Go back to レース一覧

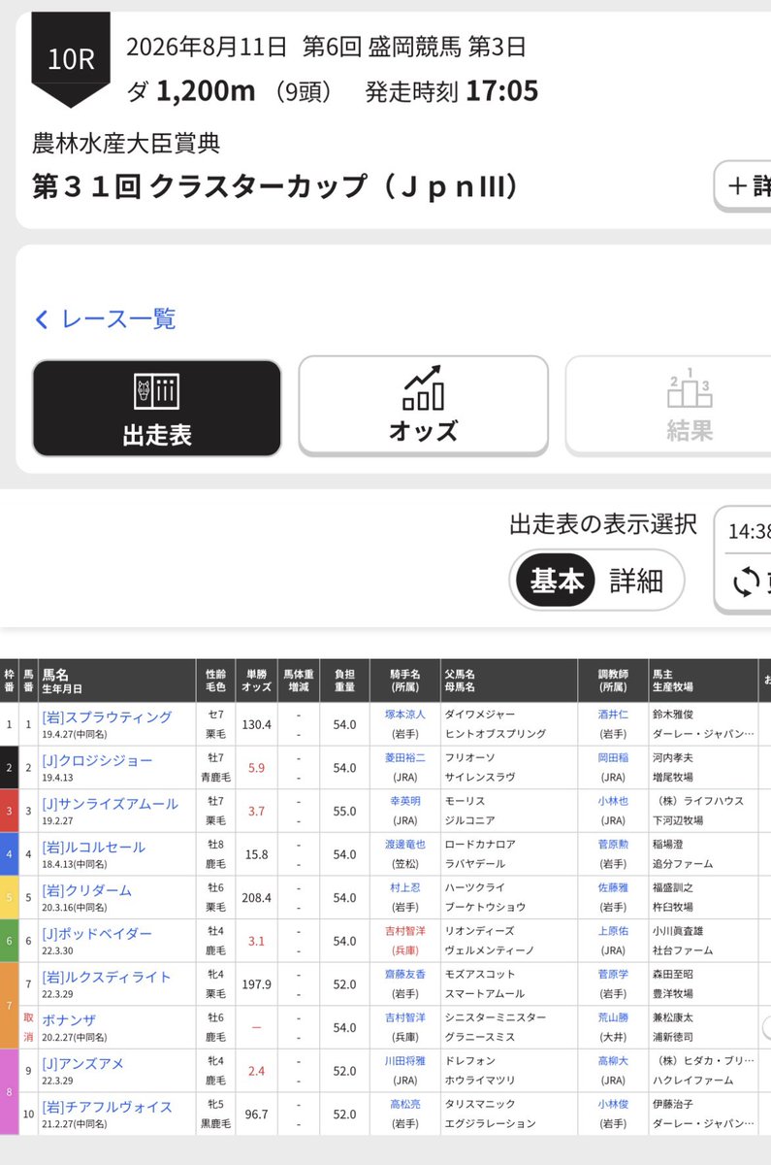pyautogui.click(x=105, y=319)
